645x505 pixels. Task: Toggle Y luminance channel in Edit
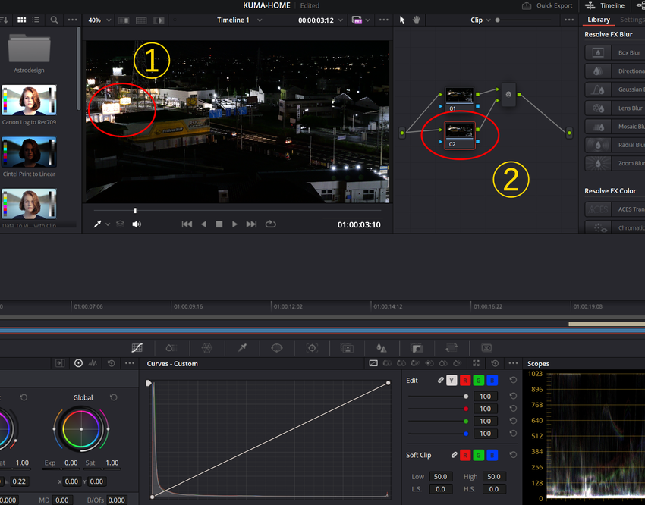click(451, 381)
